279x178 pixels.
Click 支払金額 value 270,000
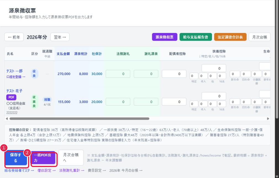[64, 74]
